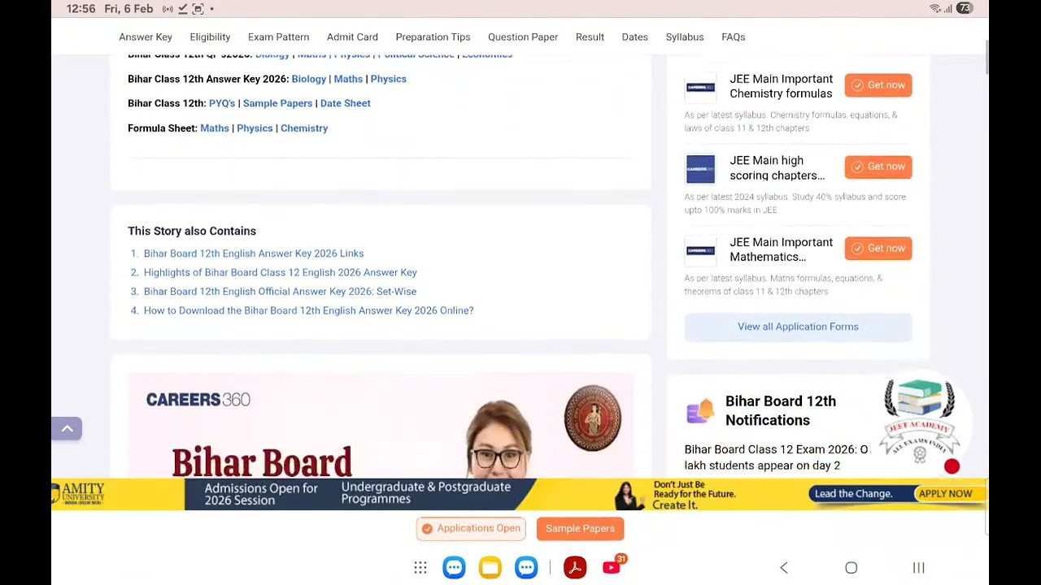1041x585 pixels.
Task: Open the Formula Sheet Chemistry link
Action: (x=304, y=128)
